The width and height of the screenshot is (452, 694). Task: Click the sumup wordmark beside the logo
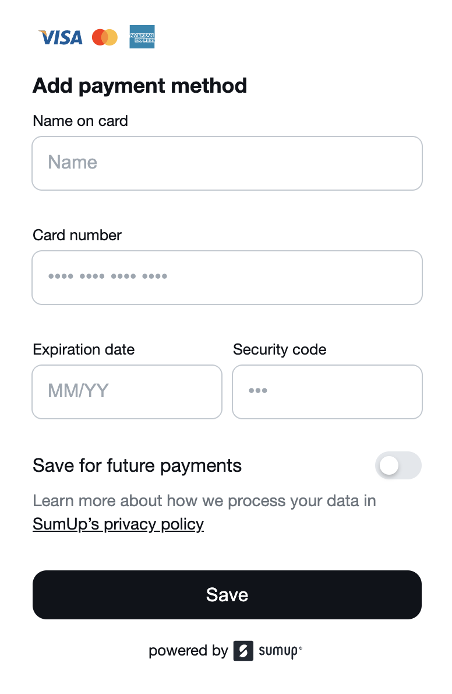[x=274, y=651]
